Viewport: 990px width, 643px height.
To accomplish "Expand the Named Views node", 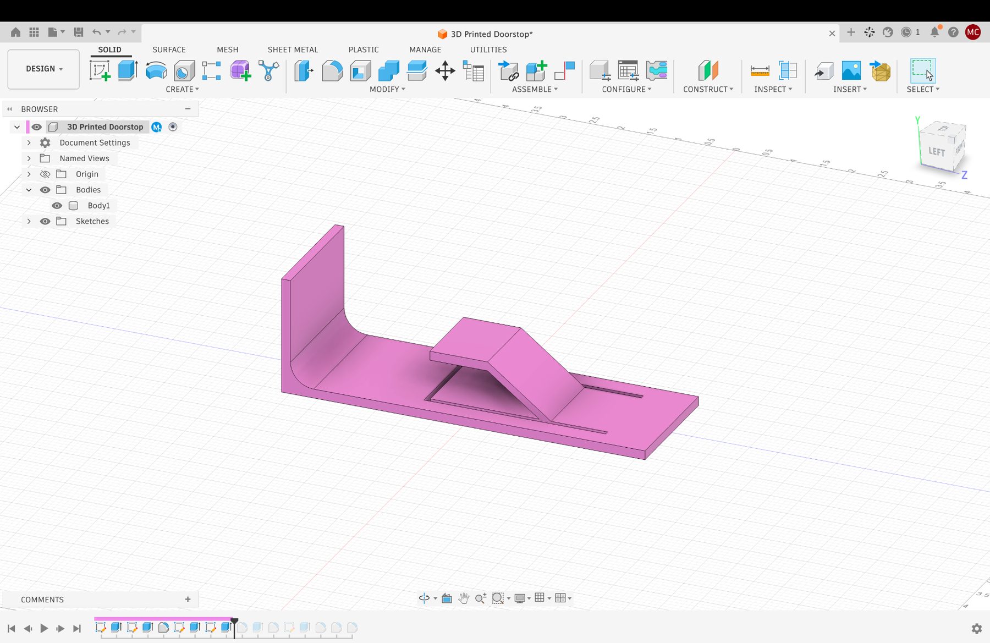I will 29,158.
